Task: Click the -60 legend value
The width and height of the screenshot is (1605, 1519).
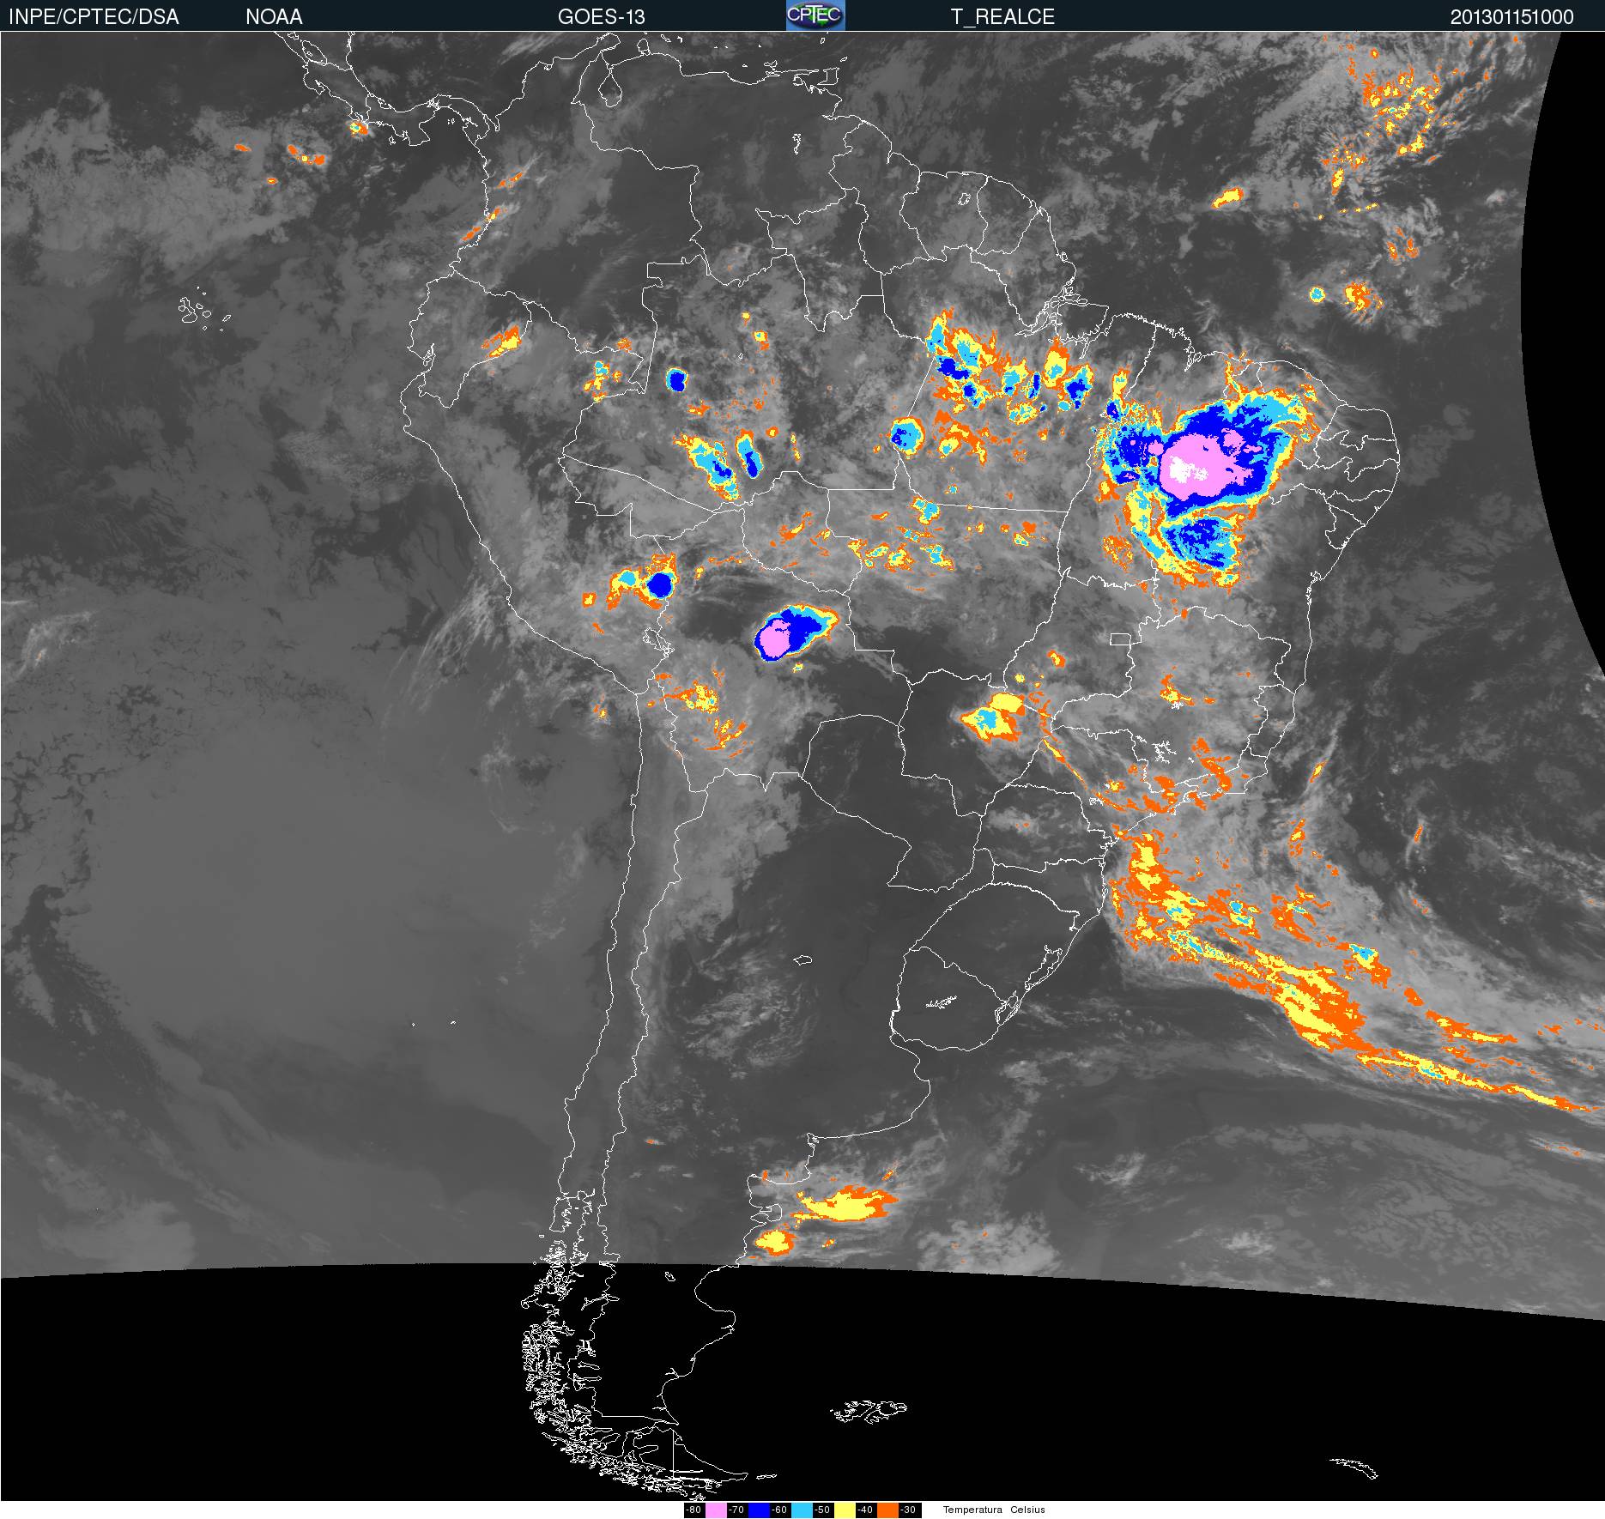Action: coord(779,1510)
